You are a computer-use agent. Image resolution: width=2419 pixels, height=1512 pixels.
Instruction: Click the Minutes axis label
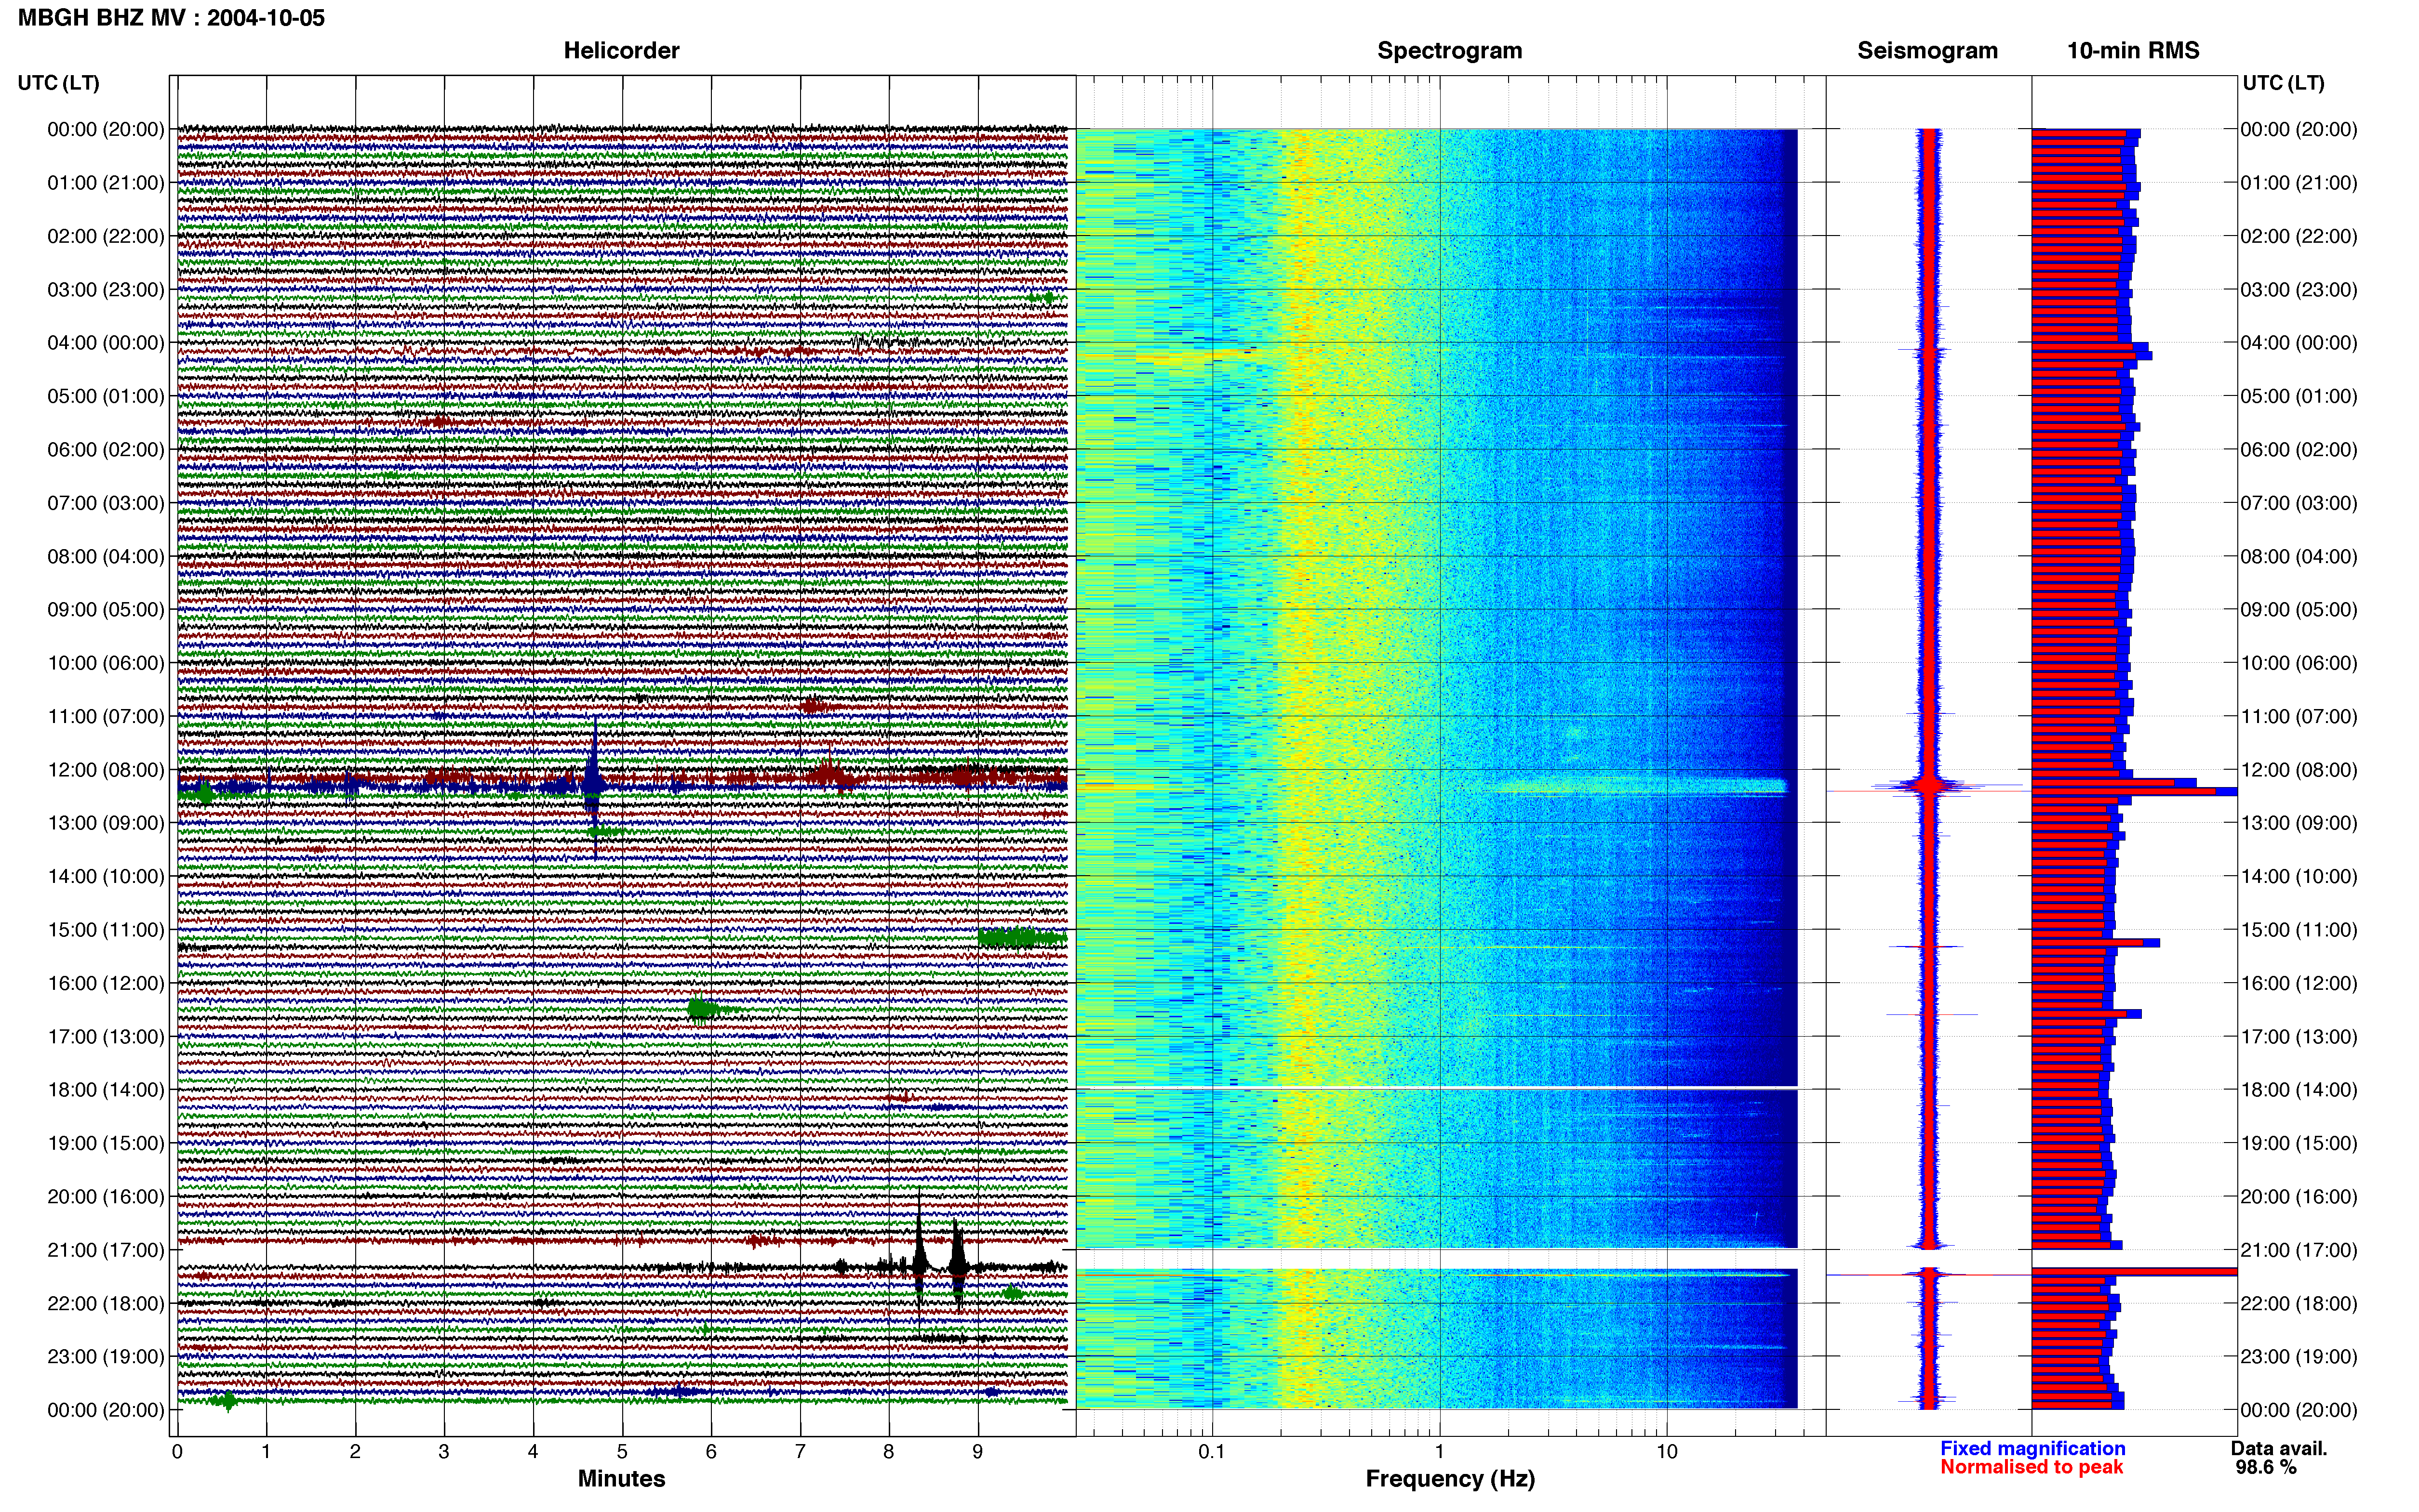621,1479
